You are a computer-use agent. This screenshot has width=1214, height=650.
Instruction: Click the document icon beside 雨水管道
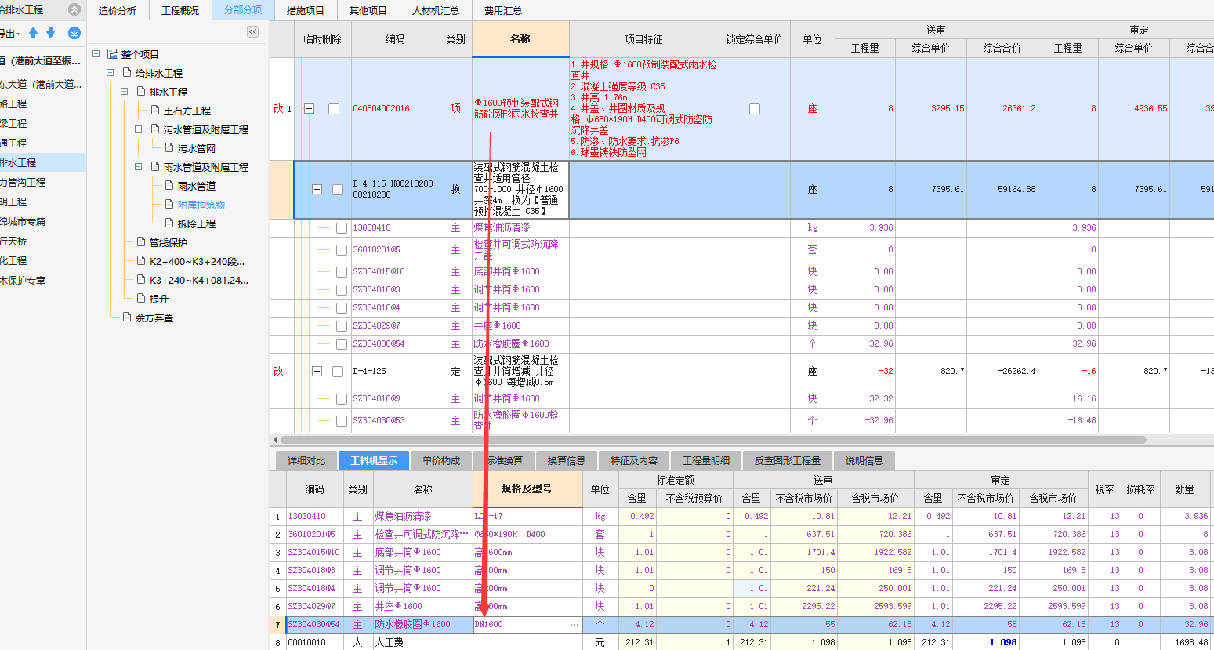coord(169,186)
